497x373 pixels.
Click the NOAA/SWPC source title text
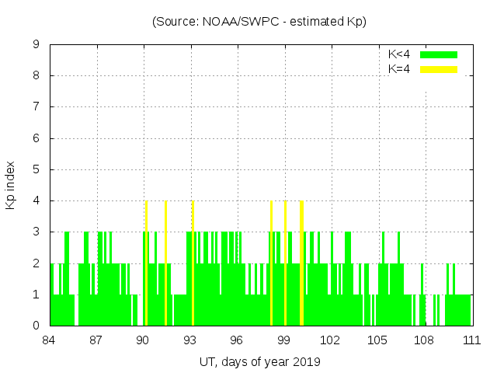tap(259, 22)
